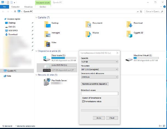Unpin Desktop using its pin icon
167x129 pixels.
(33, 23)
